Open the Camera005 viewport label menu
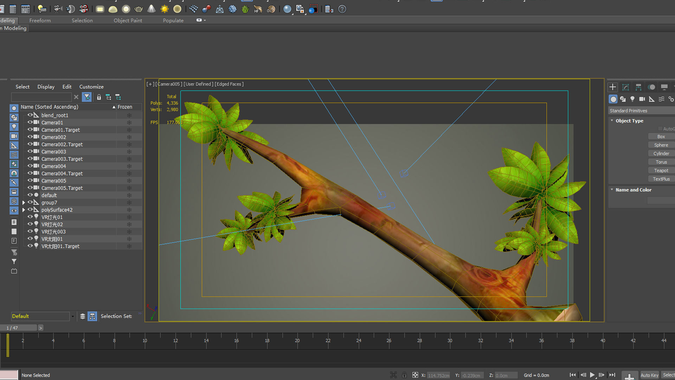This screenshot has height=380, width=675. [169, 84]
